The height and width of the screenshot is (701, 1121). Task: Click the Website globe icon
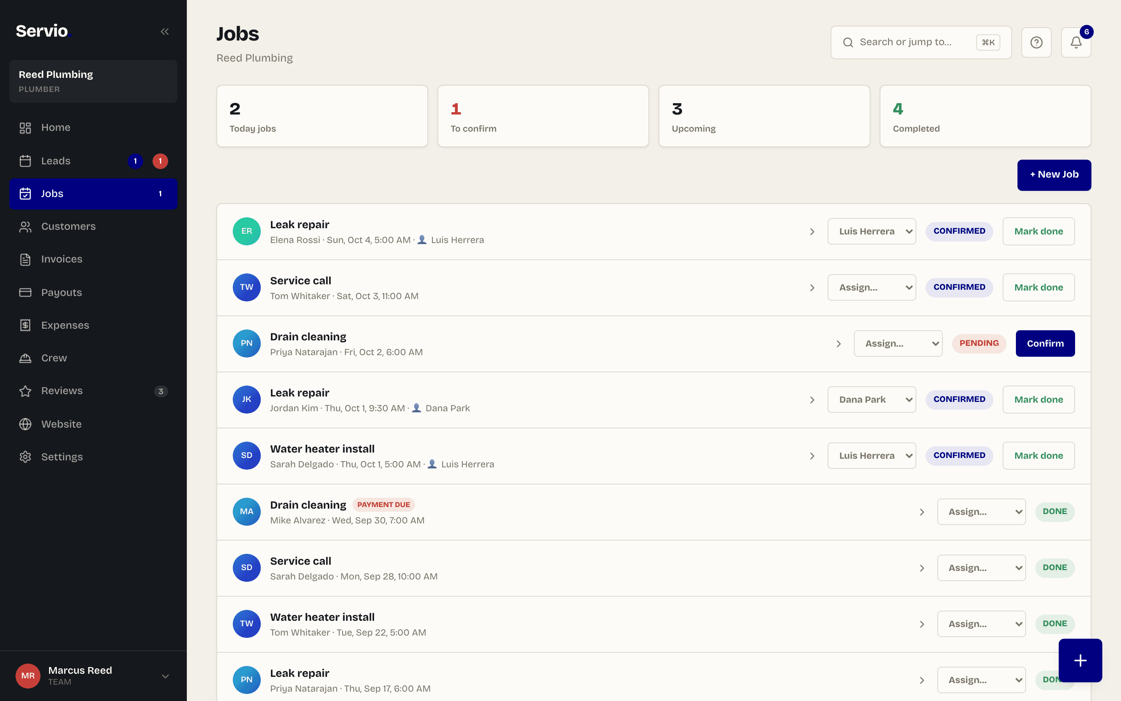(x=25, y=424)
